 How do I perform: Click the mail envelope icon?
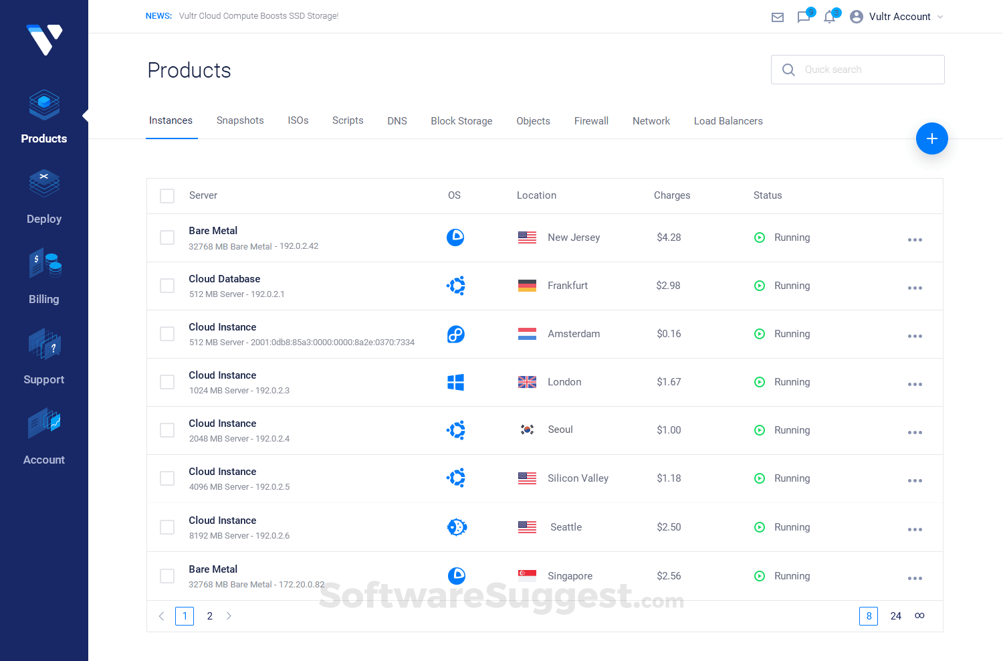pos(778,17)
